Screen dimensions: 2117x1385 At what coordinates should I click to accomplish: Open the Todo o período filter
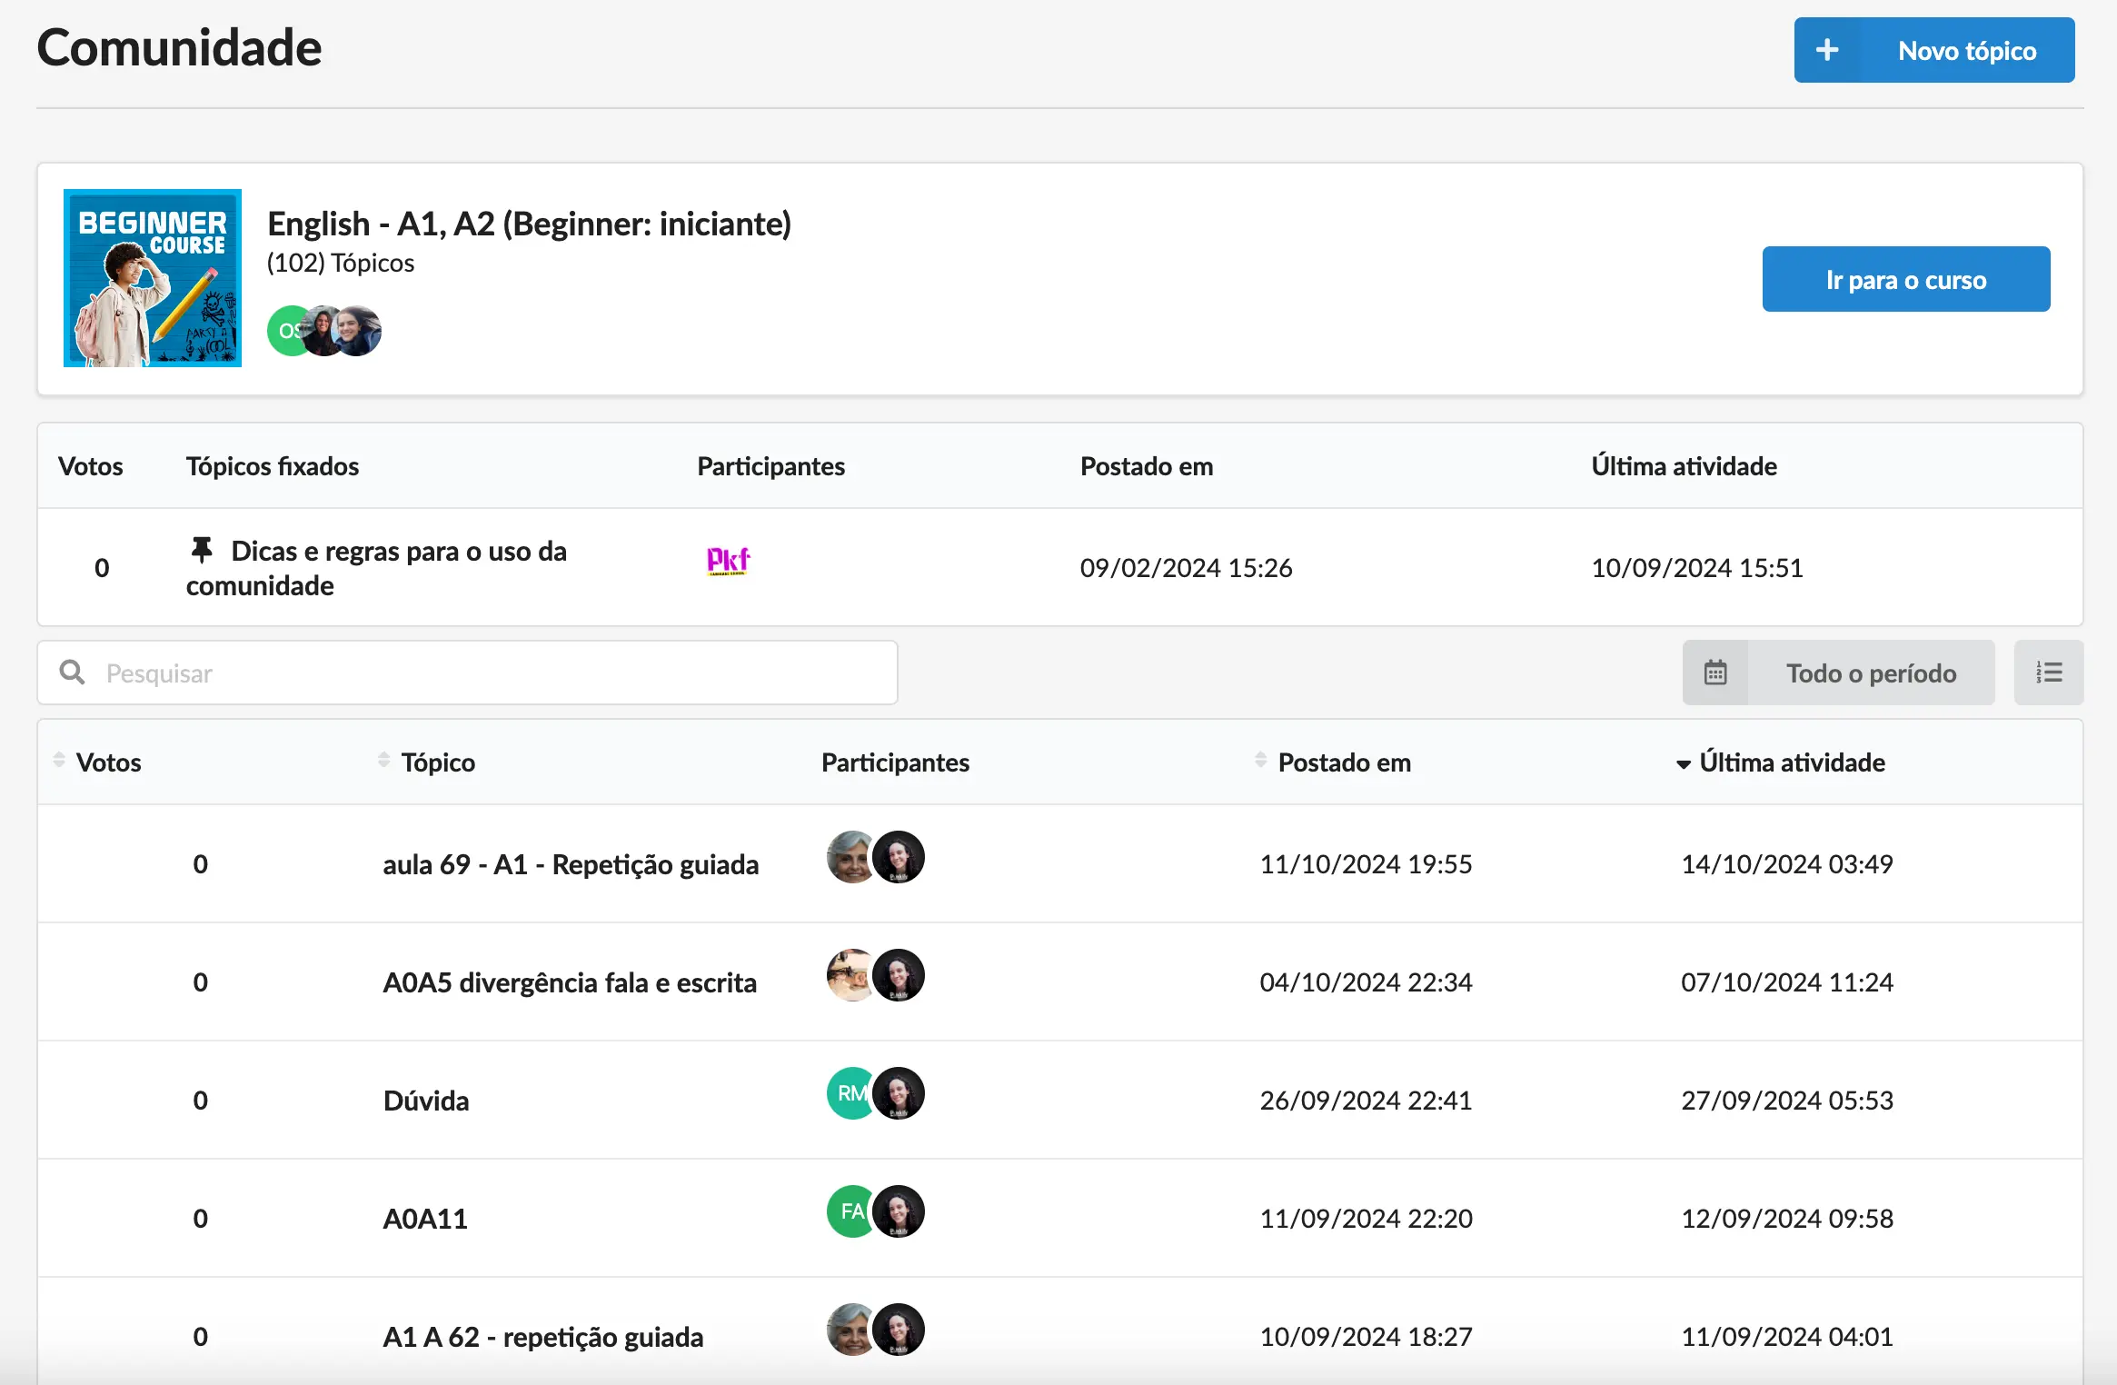tap(1838, 673)
